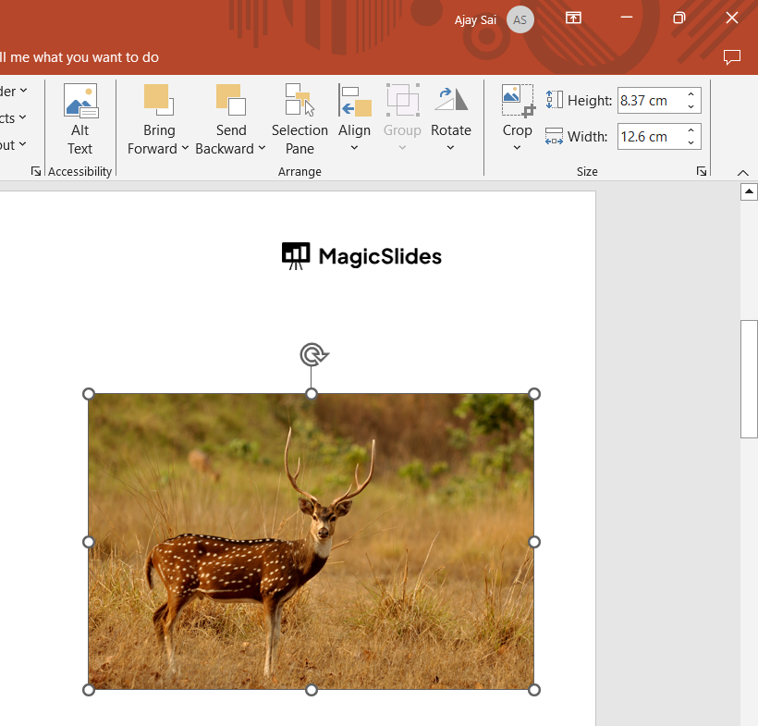Click the Align objects icon
The width and height of the screenshot is (758, 726).
pos(354,100)
